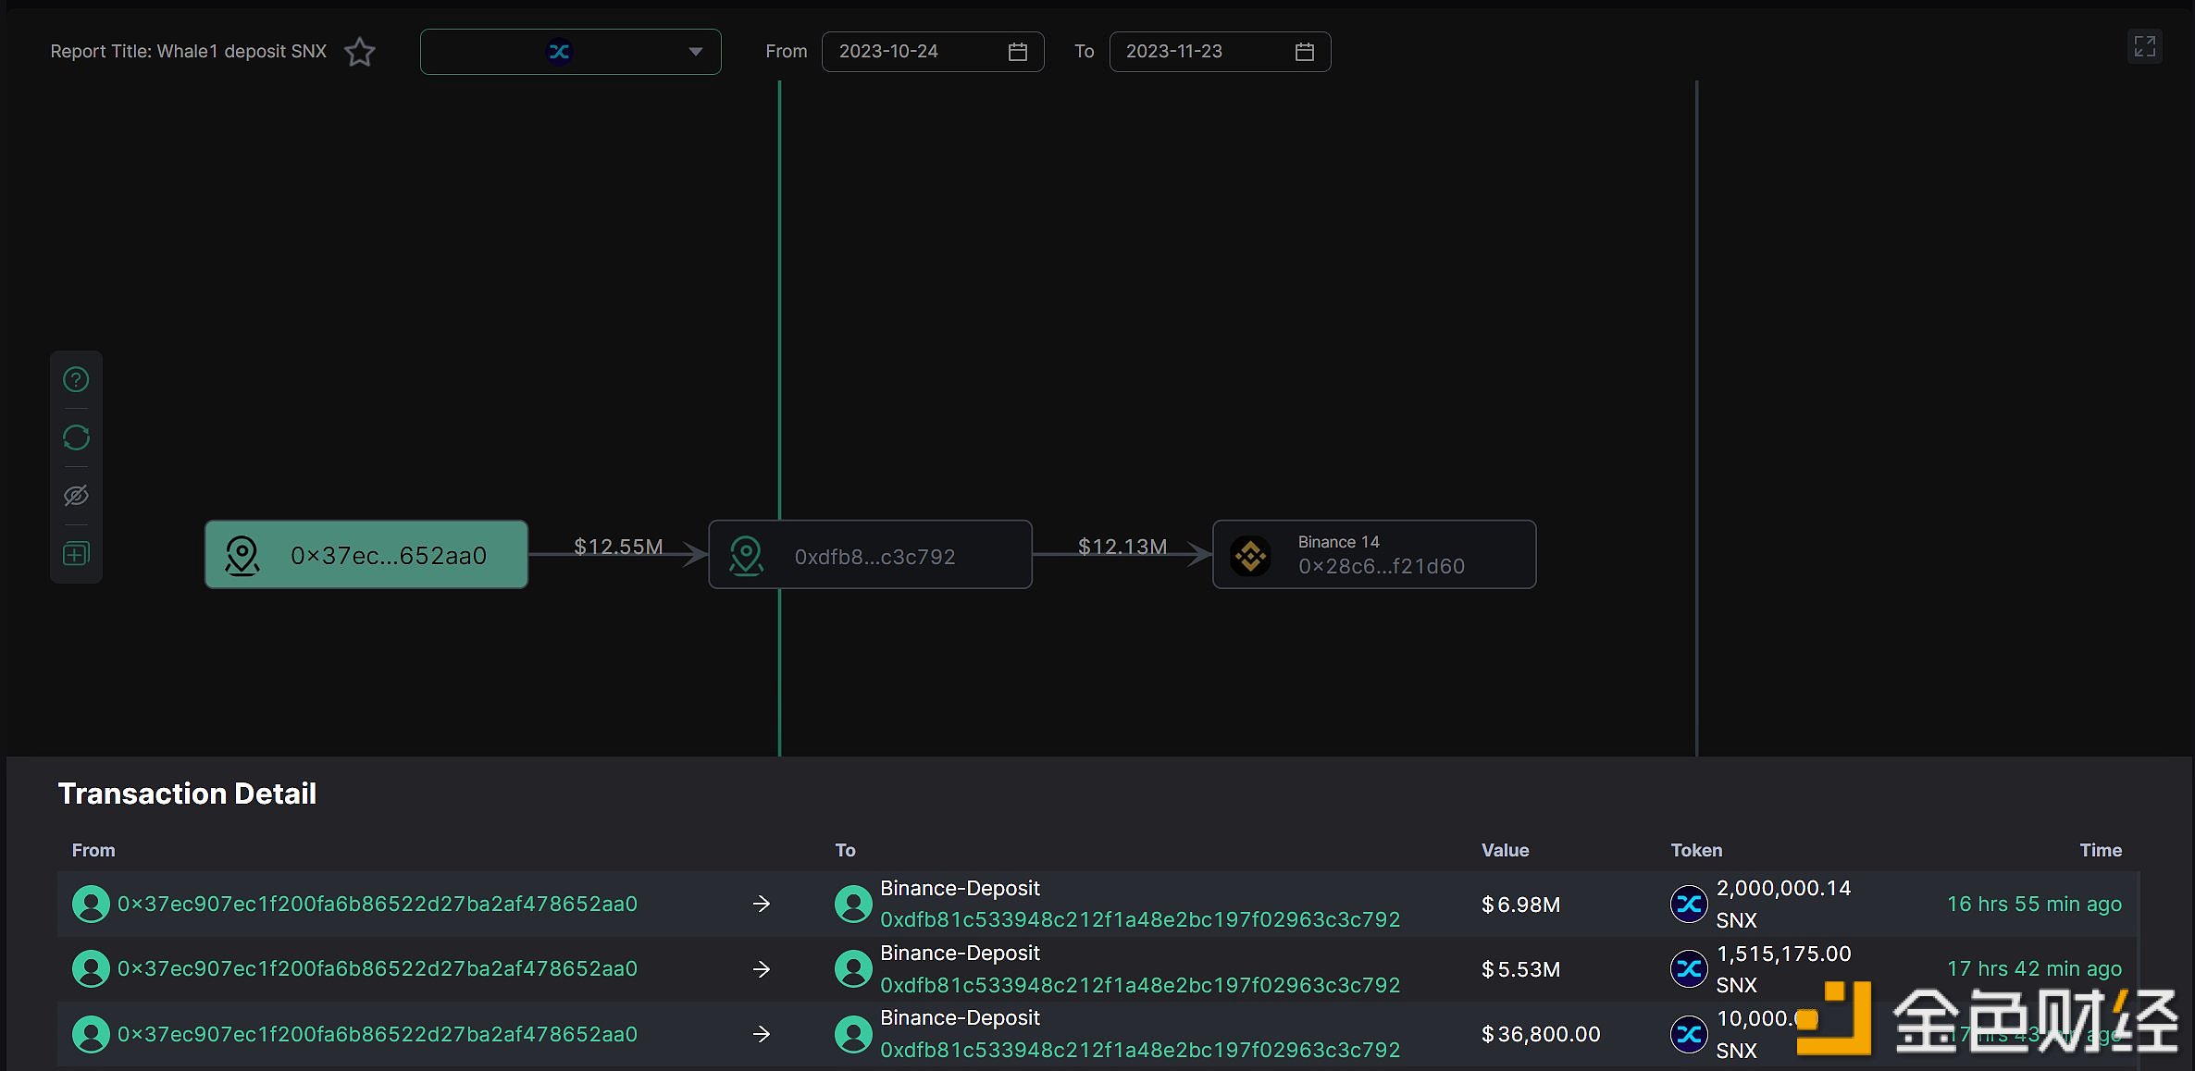Click the Token column header
Image resolution: width=2195 pixels, height=1071 pixels.
pyautogui.click(x=1696, y=850)
